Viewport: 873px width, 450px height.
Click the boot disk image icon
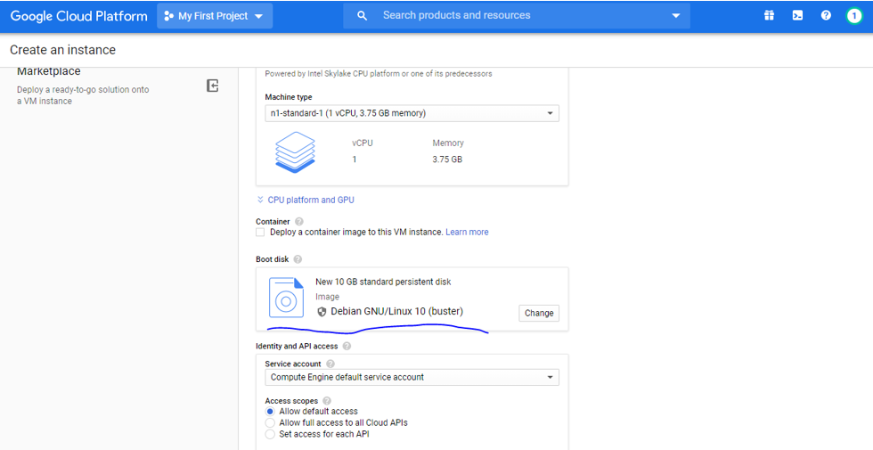(286, 298)
